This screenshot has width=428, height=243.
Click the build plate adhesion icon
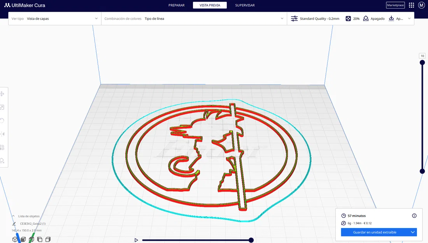point(391,19)
